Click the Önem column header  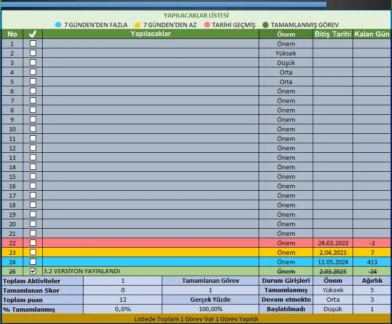coord(286,34)
